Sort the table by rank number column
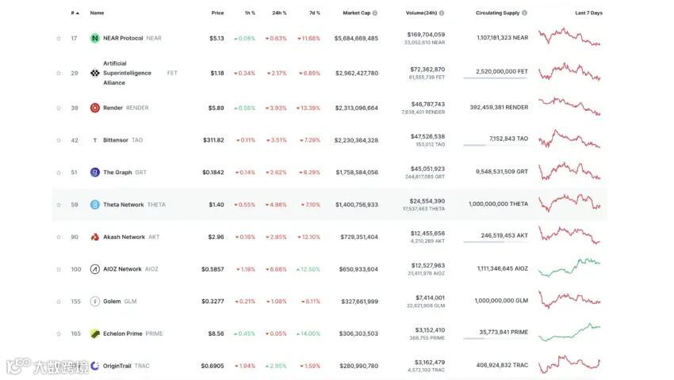This screenshot has width=674, height=380. (75, 13)
